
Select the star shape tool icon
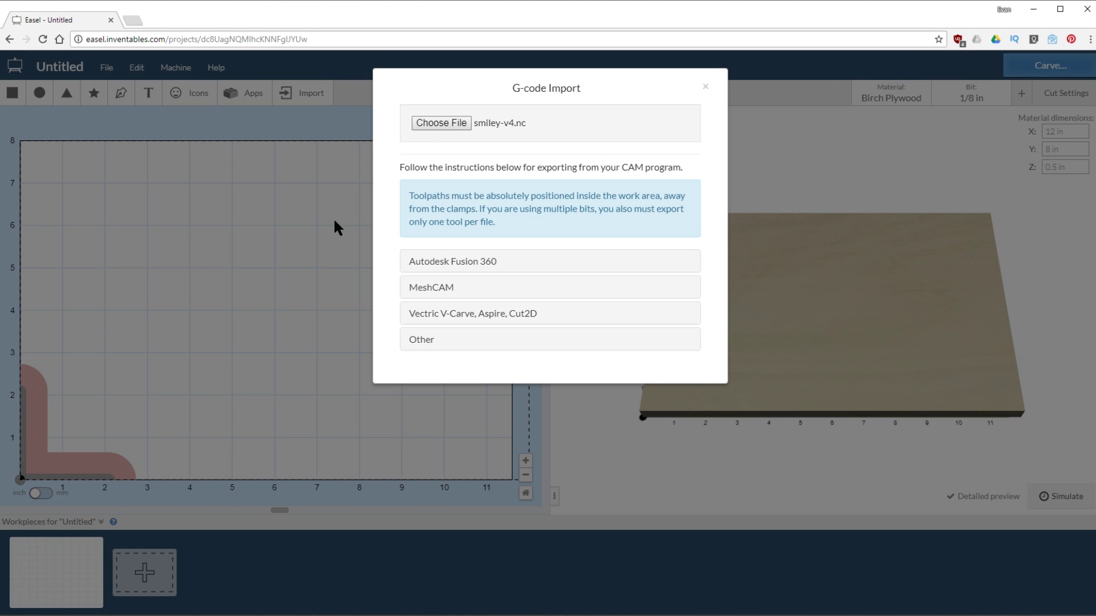pyautogui.click(x=94, y=92)
